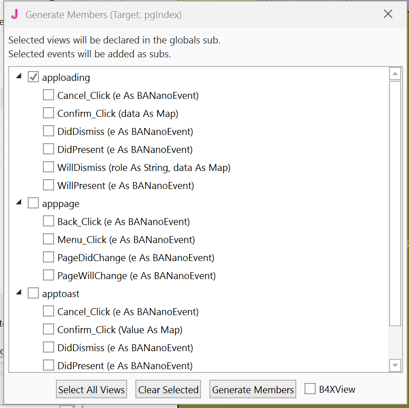
Task: Click the Clear Selected button
Action: tap(168, 390)
